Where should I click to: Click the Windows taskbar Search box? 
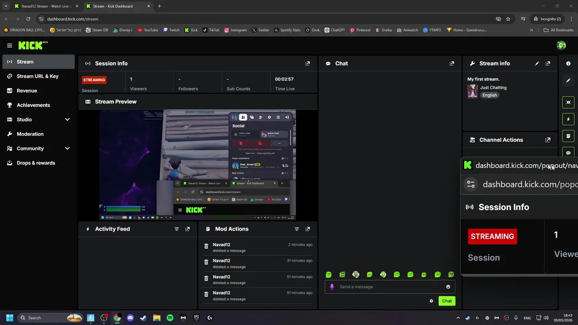(51, 318)
